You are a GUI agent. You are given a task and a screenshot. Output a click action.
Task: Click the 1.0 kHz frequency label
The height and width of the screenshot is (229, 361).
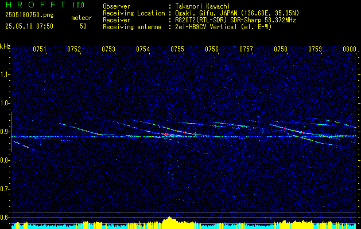point(5,103)
